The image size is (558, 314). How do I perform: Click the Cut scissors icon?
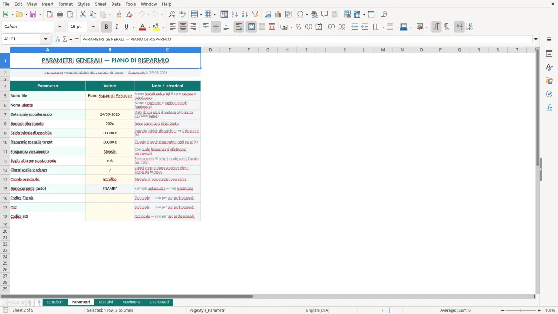tap(83, 14)
